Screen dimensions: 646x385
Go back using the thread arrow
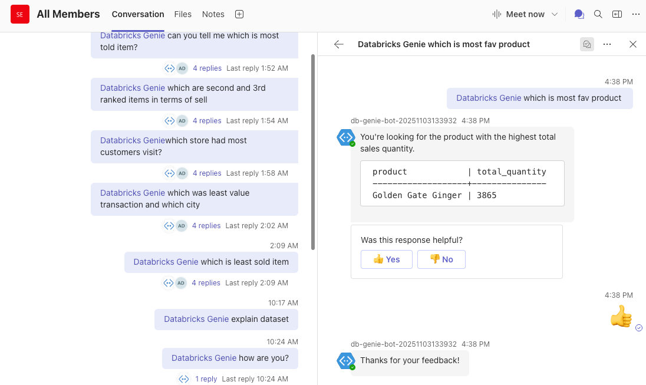click(x=339, y=44)
